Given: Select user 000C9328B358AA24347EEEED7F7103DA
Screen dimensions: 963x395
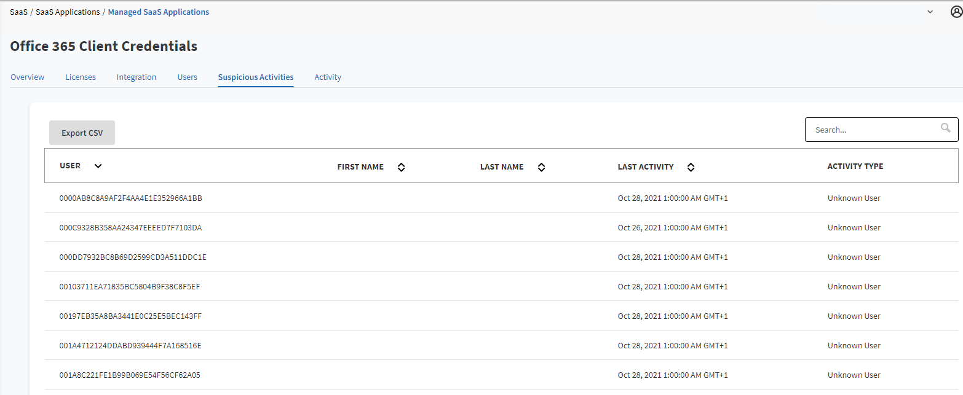Looking at the screenshot, I should click(131, 227).
